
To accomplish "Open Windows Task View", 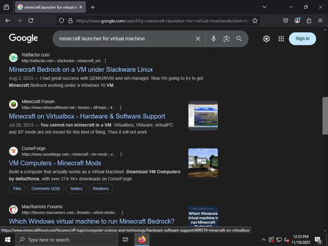I will [x=125, y=240].
